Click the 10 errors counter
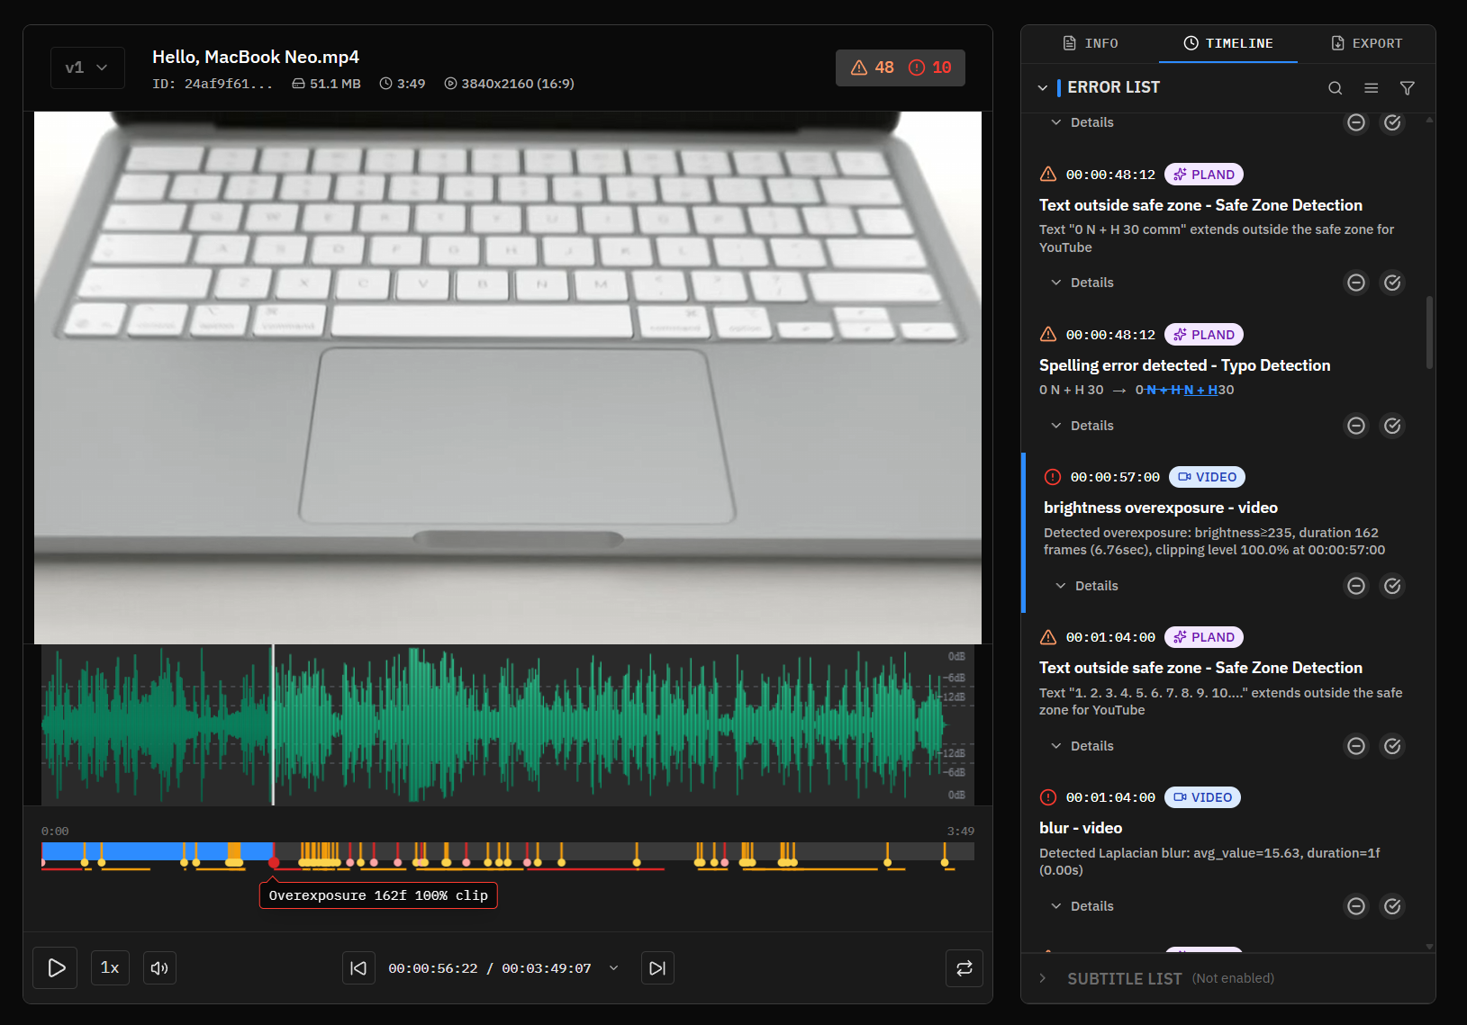This screenshot has height=1025, width=1467. (930, 67)
